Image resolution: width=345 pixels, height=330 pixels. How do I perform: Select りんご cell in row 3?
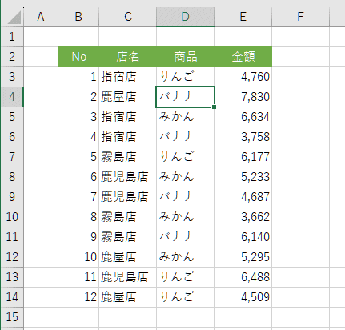coord(185,77)
